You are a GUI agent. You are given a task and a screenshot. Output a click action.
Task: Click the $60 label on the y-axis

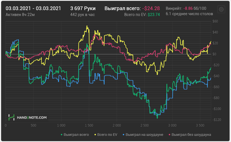pos(215,21)
